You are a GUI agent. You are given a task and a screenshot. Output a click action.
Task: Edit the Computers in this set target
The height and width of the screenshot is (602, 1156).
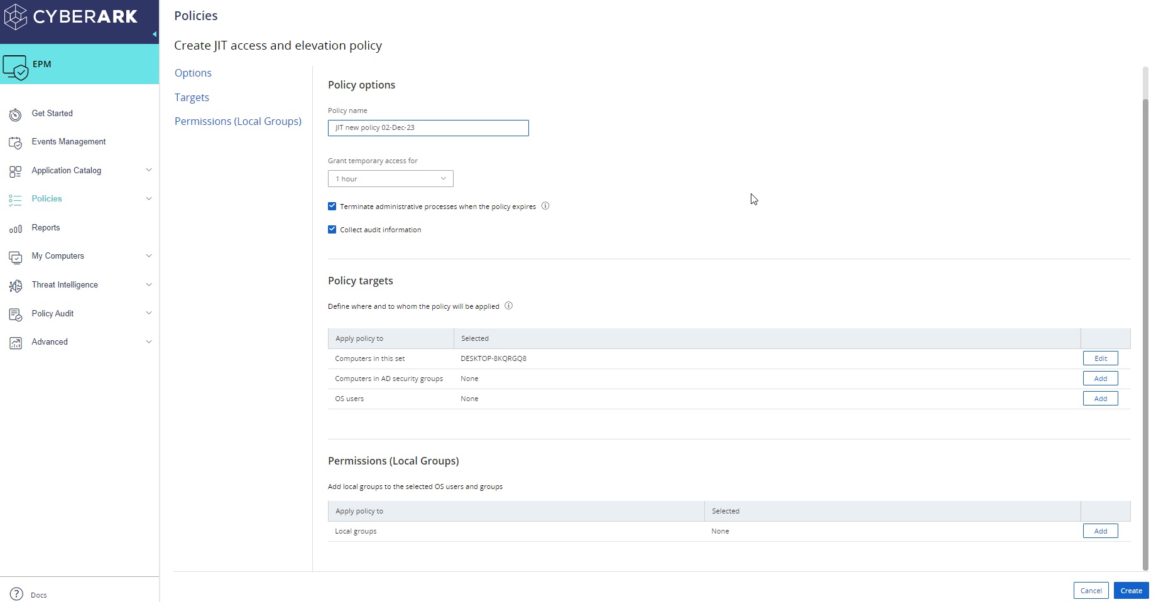point(1101,358)
